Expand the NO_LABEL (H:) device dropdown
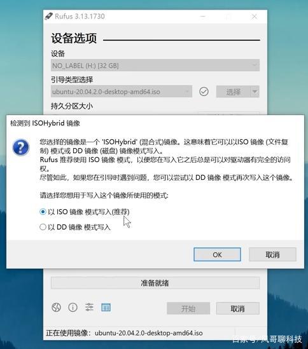308x349 pixels. point(155,65)
